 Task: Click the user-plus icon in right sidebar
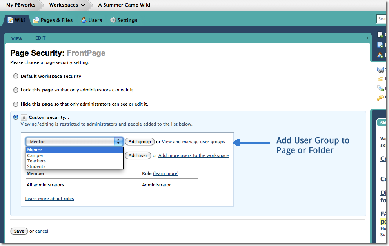click(380, 55)
